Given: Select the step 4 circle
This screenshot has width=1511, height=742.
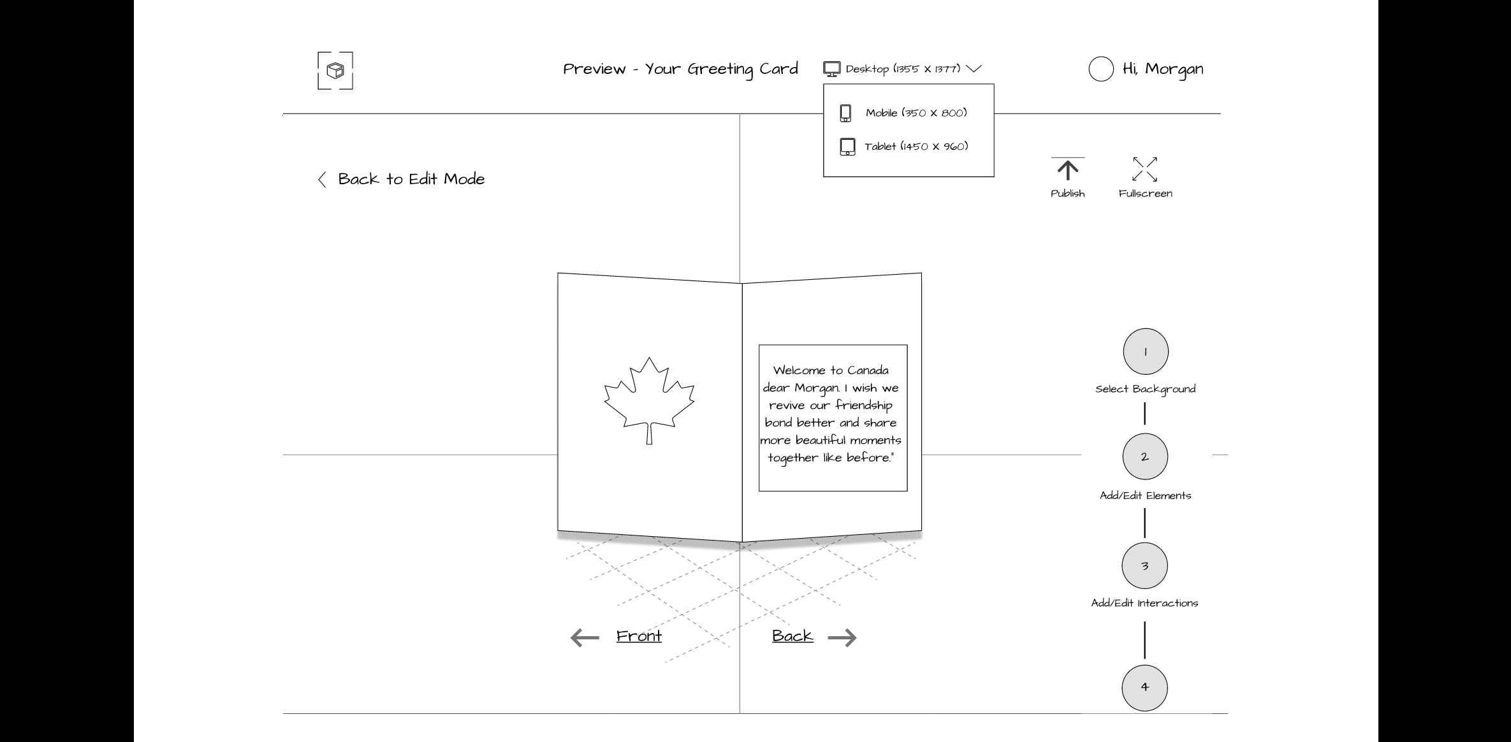Looking at the screenshot, I should click(x=1145, y=688).
